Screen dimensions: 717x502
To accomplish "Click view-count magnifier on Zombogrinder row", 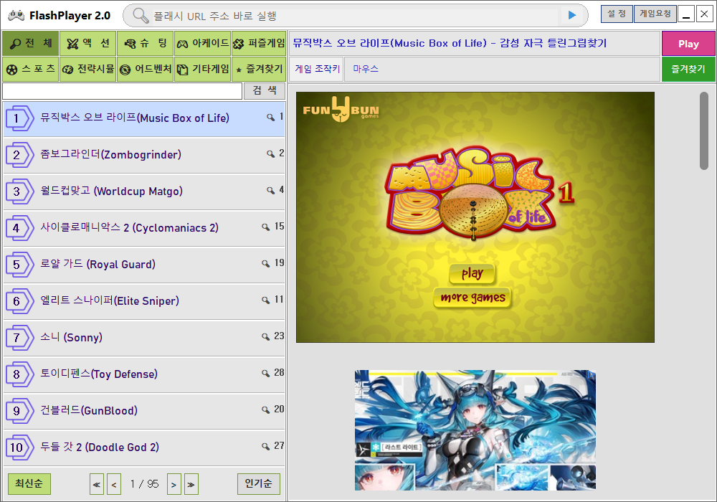I will click(x=271, y=154).
